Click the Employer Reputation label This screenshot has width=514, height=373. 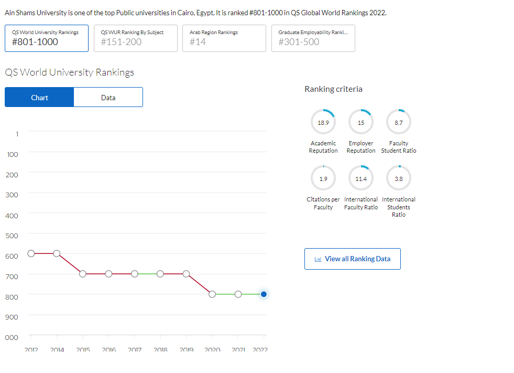(361, 147)
